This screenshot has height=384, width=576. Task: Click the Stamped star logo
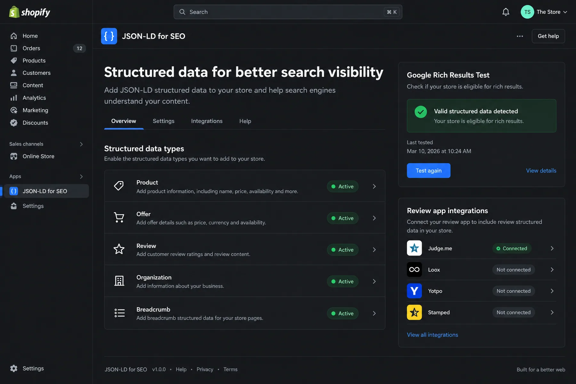[414, 312]
